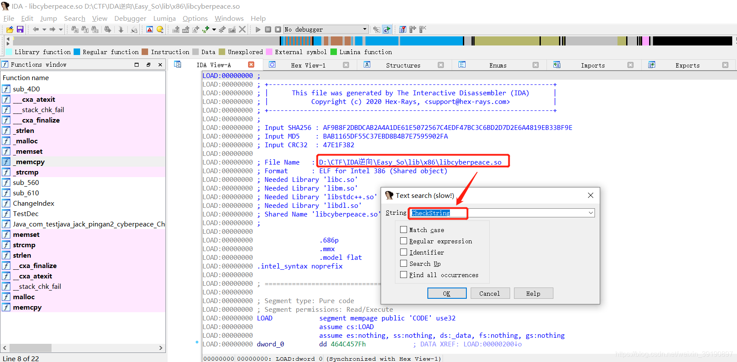
Task: Open the No debugger dropdown
Action: coord(365,29)
